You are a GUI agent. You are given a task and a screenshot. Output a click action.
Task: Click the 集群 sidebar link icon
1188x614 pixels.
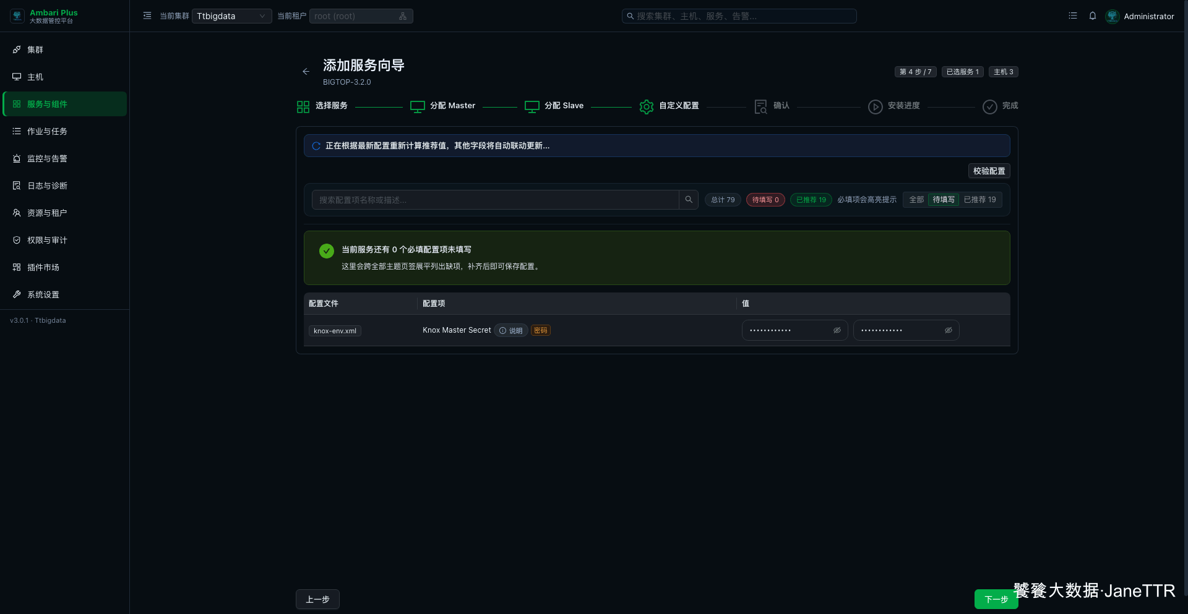17,49
